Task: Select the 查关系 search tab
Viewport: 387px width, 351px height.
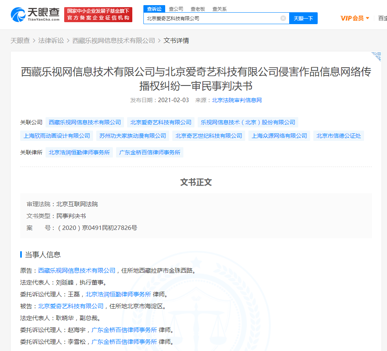Action: pos(219,9)
